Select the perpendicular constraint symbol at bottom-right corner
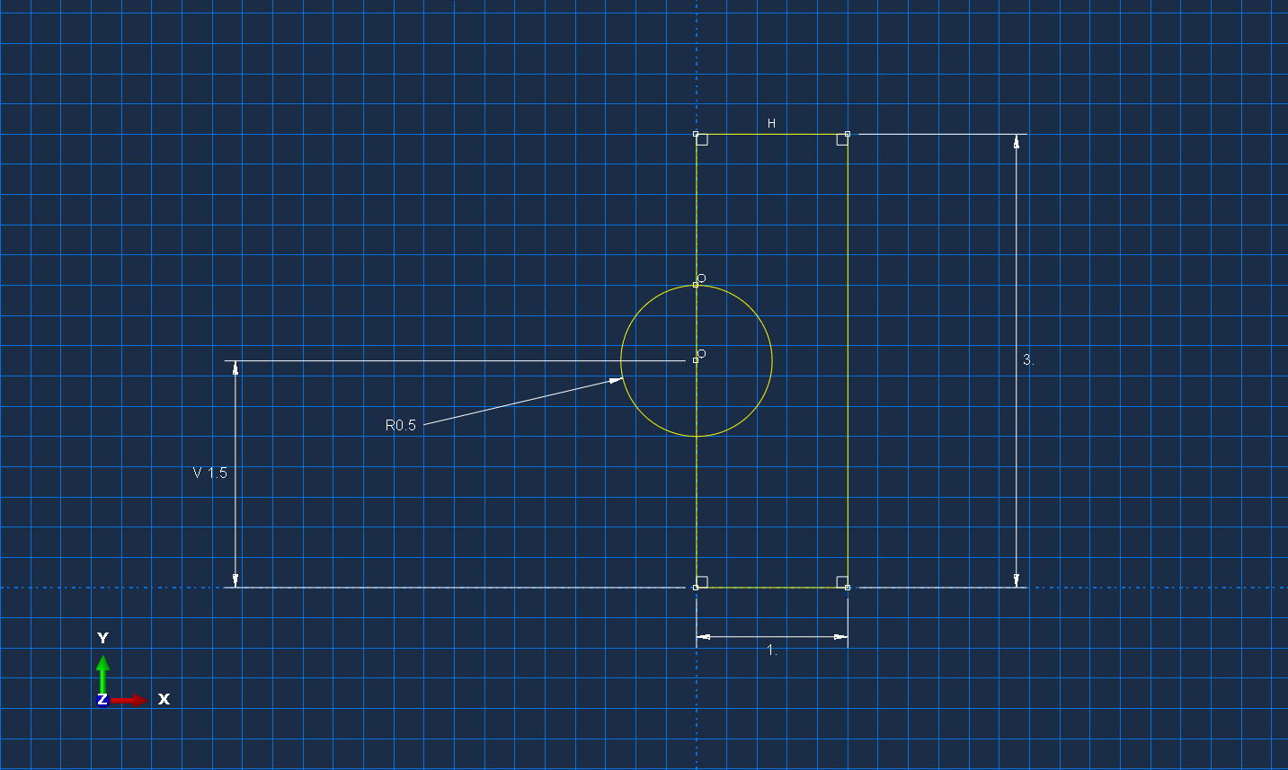The width and height of the screenshot is (1288, 770). pos(842,582)
